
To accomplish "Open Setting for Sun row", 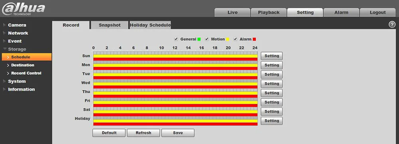I will pyautogui.click(x=271, y=56).
